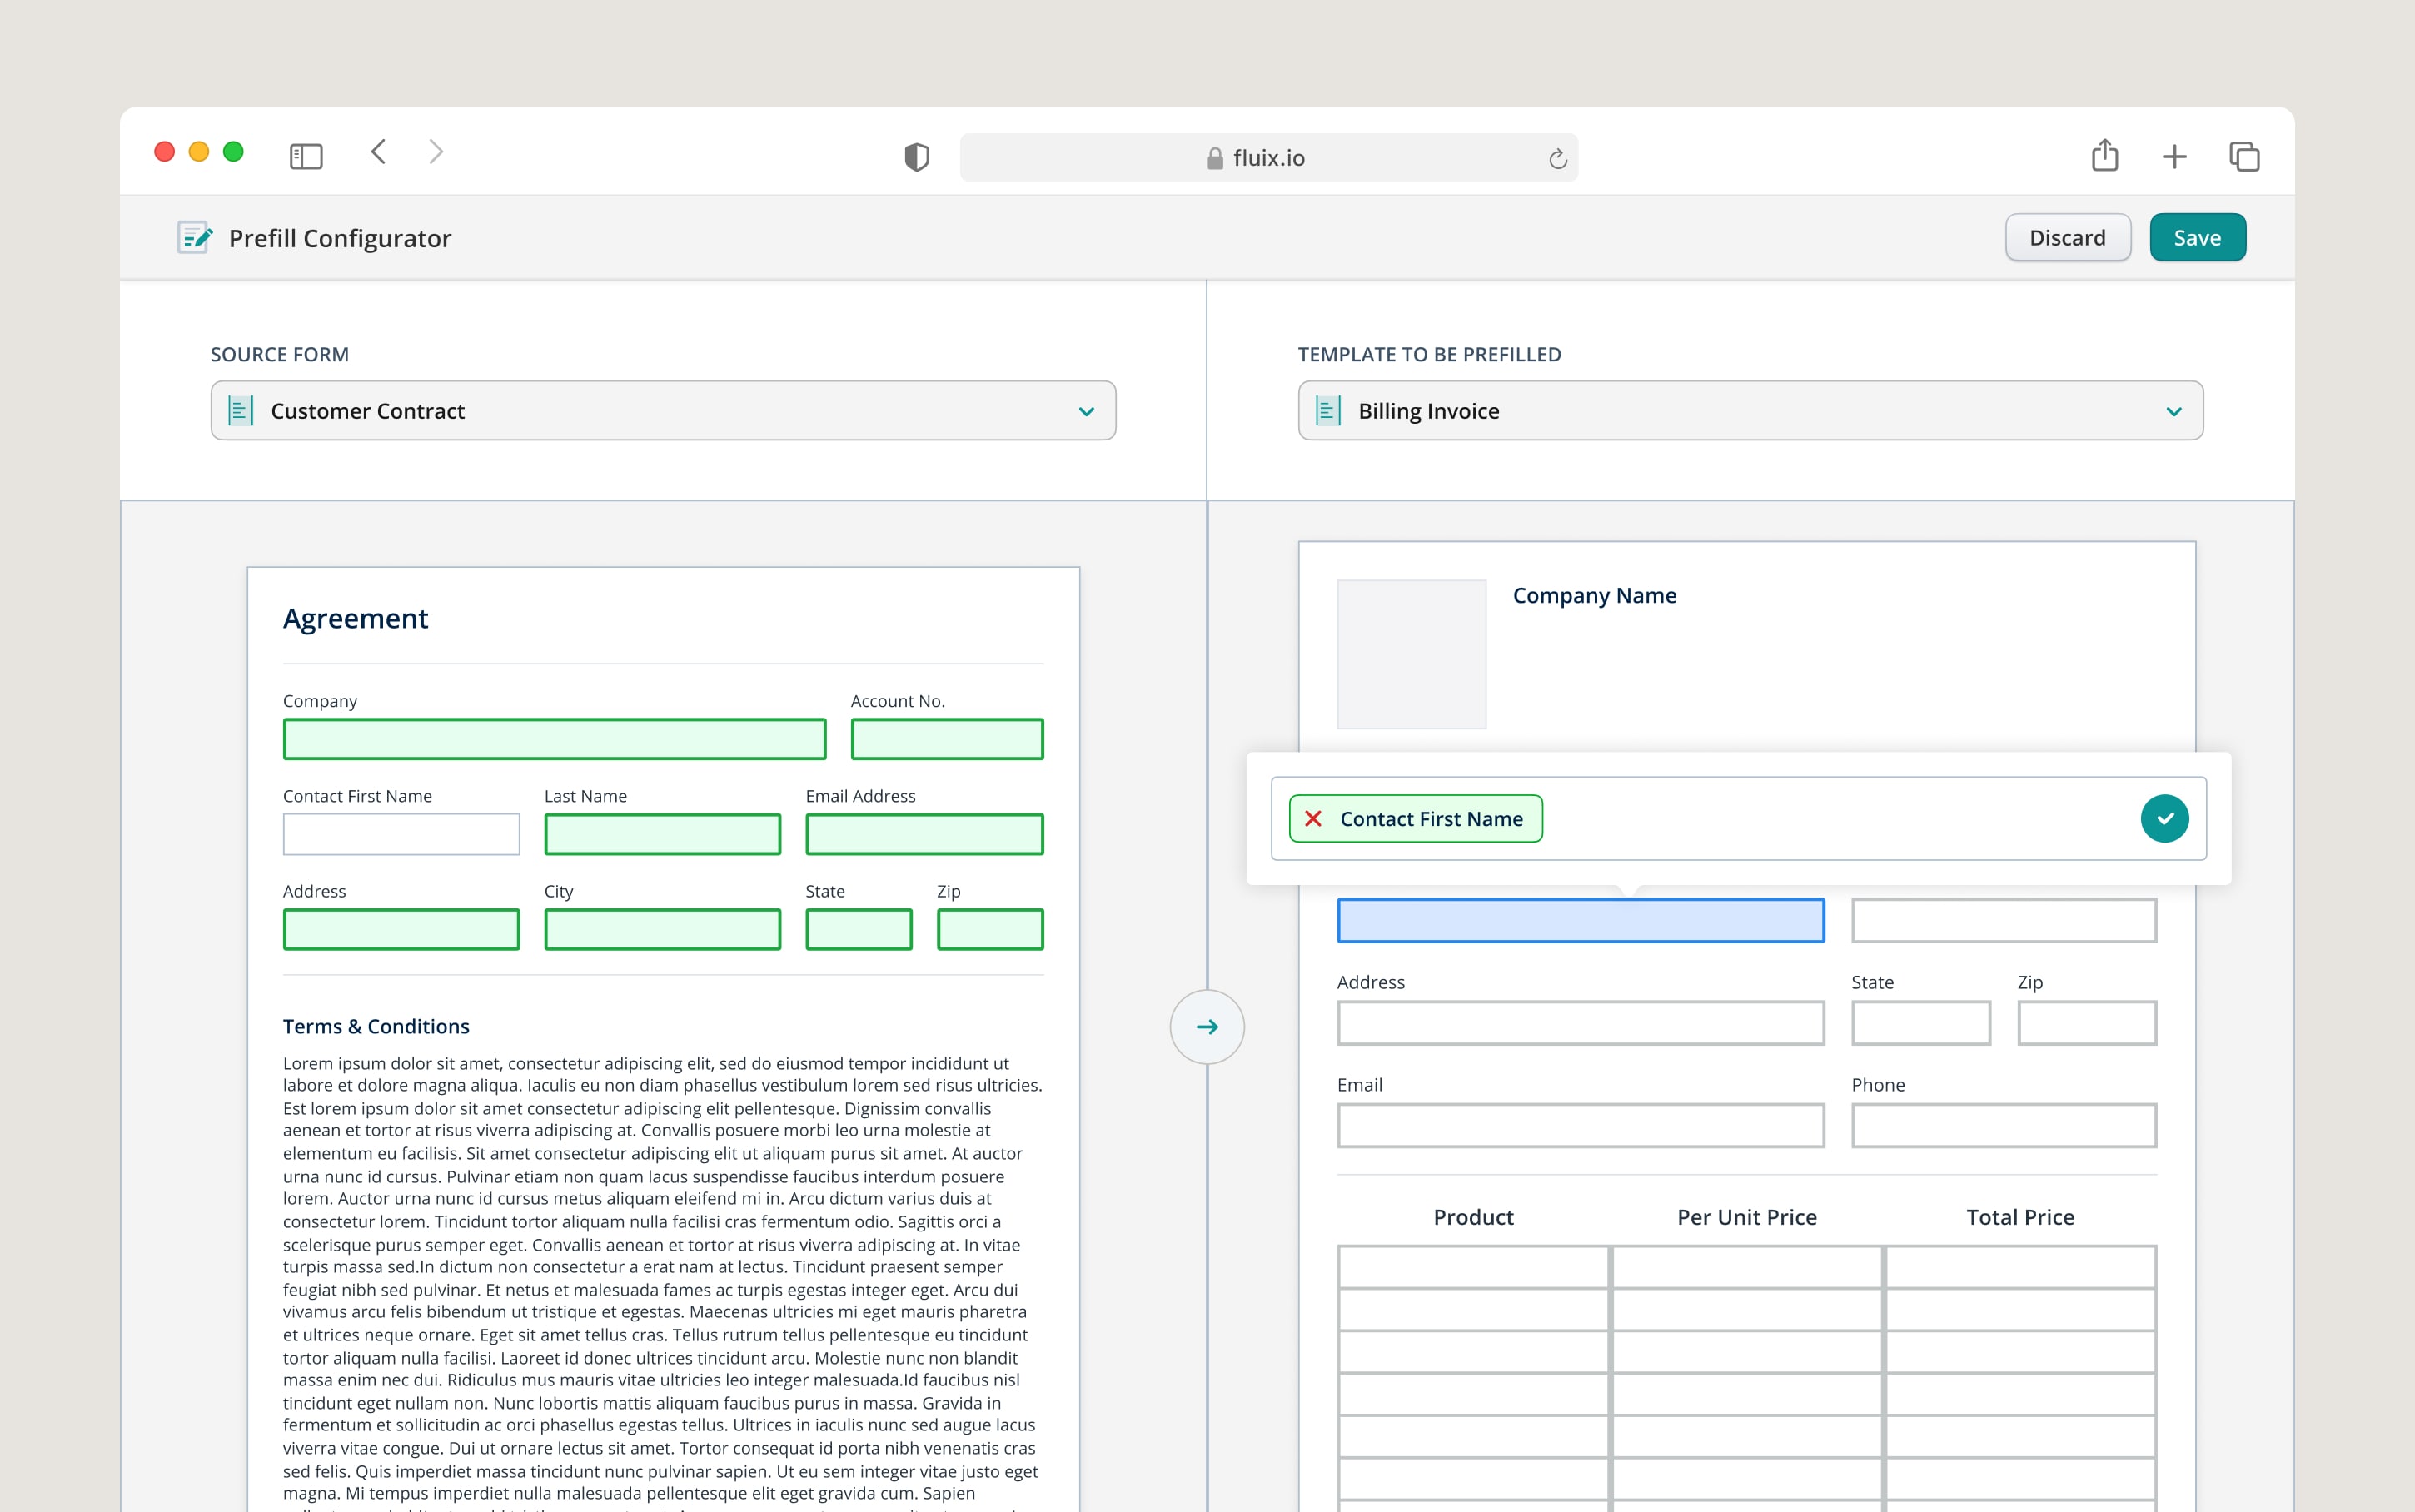The width and height of the screenshot is (2415, 1512).
Task: Click the fluix.io address bar
Action: point(1268,157)
